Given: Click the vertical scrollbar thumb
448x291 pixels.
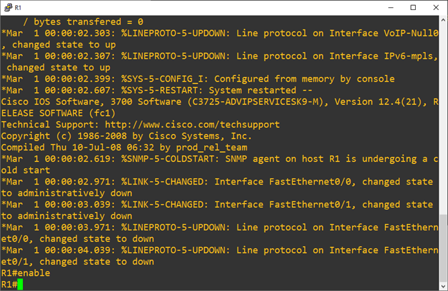Looking at the screenshot, I should click(x=443, y=246).
